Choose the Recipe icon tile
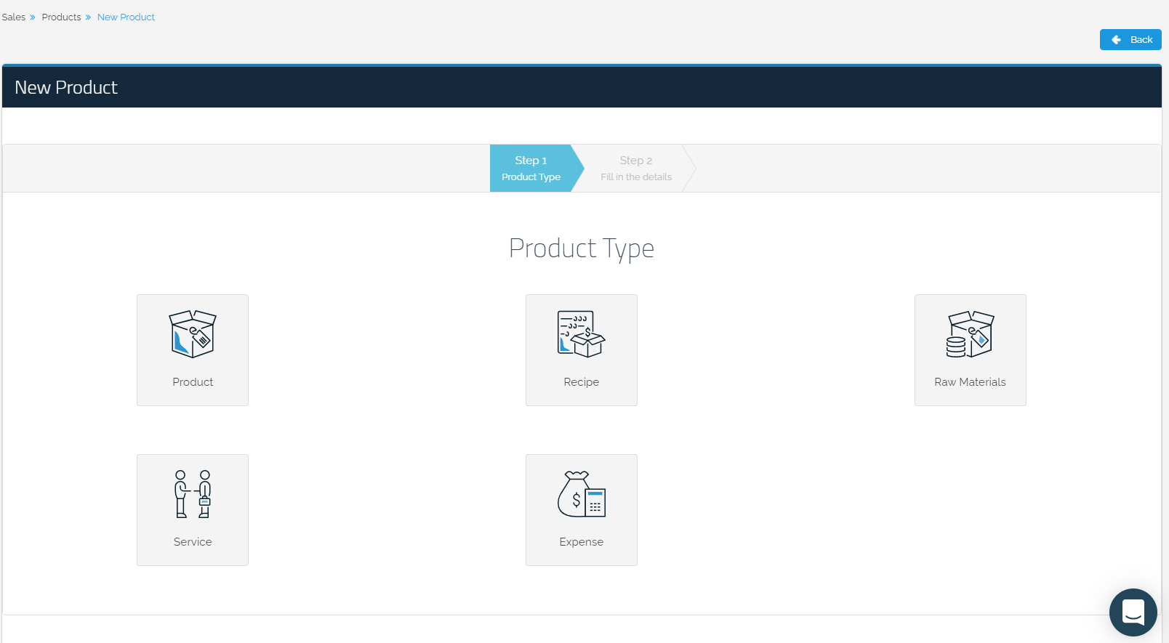Image resolution: width=1169 pixels, height=643 pixels. [581, 334]
